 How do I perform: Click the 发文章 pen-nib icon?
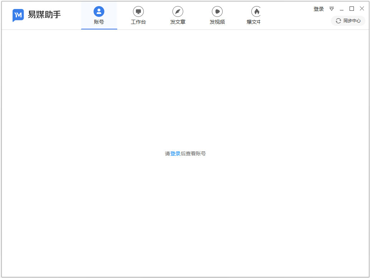(178, 11)
